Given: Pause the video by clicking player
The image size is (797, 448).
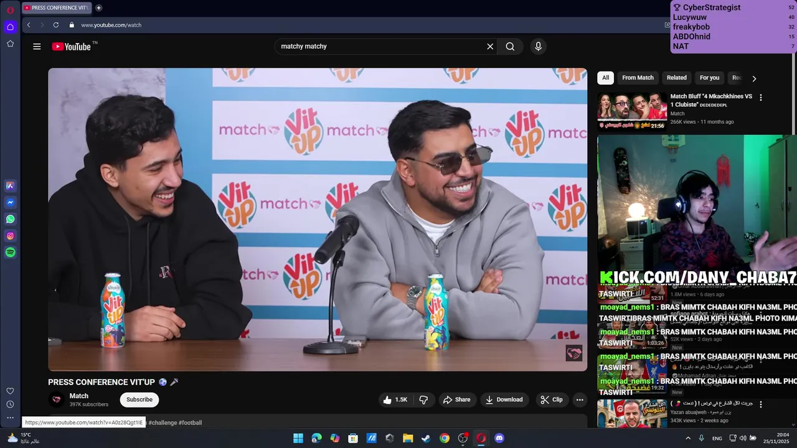Looking at the screenshot, I should coord(318,220).
